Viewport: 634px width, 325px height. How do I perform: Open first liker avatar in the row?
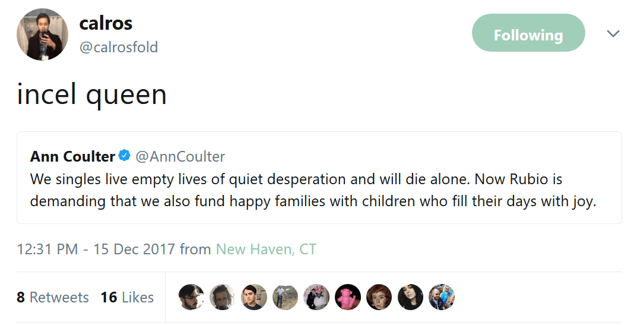pyautogui.click(x=191, y=297)
